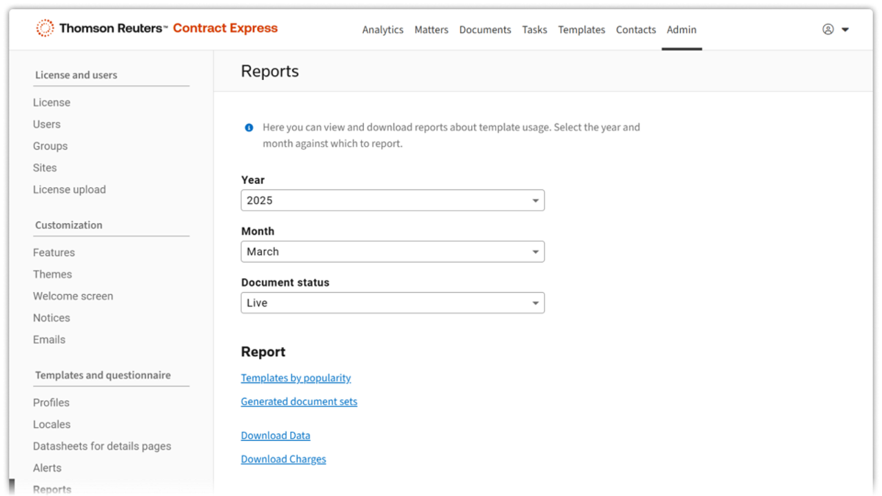Switch to the Templates tab
Image resolution: width=882 pixels, height=496 pixels.
click(581, 30)
